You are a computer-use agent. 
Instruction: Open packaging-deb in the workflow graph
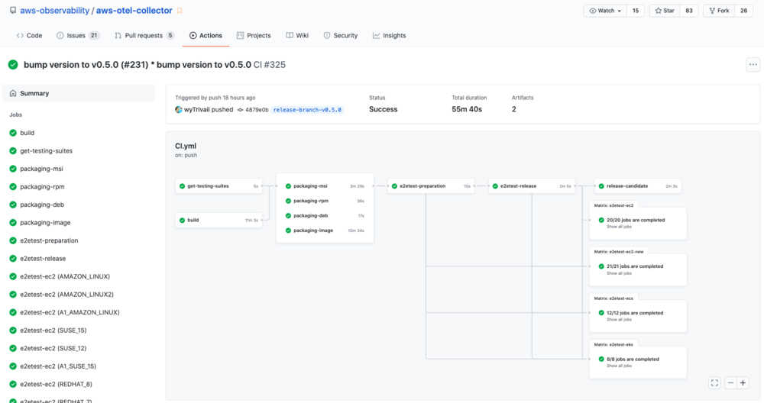coord(325,215)
